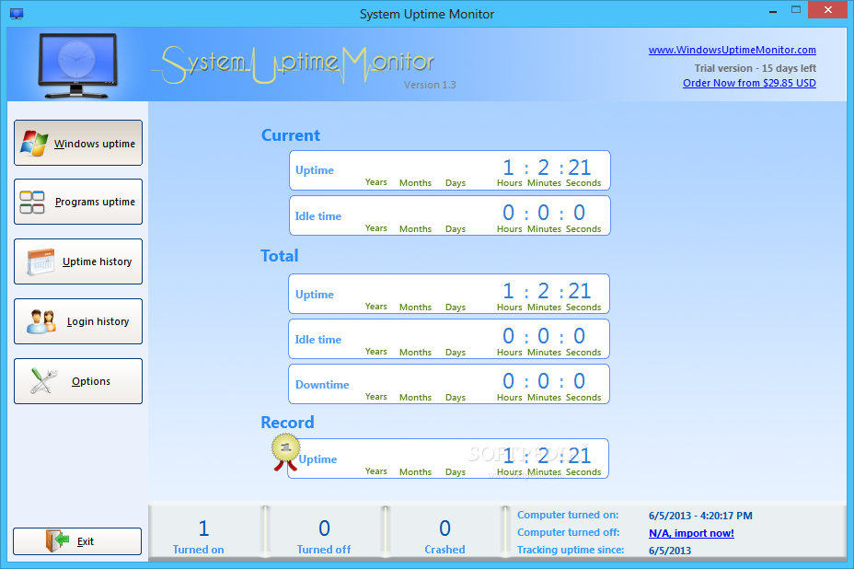This screenshot has height=569, width=854.
Task: Click the Record section heading
Action: click(287, 423)
